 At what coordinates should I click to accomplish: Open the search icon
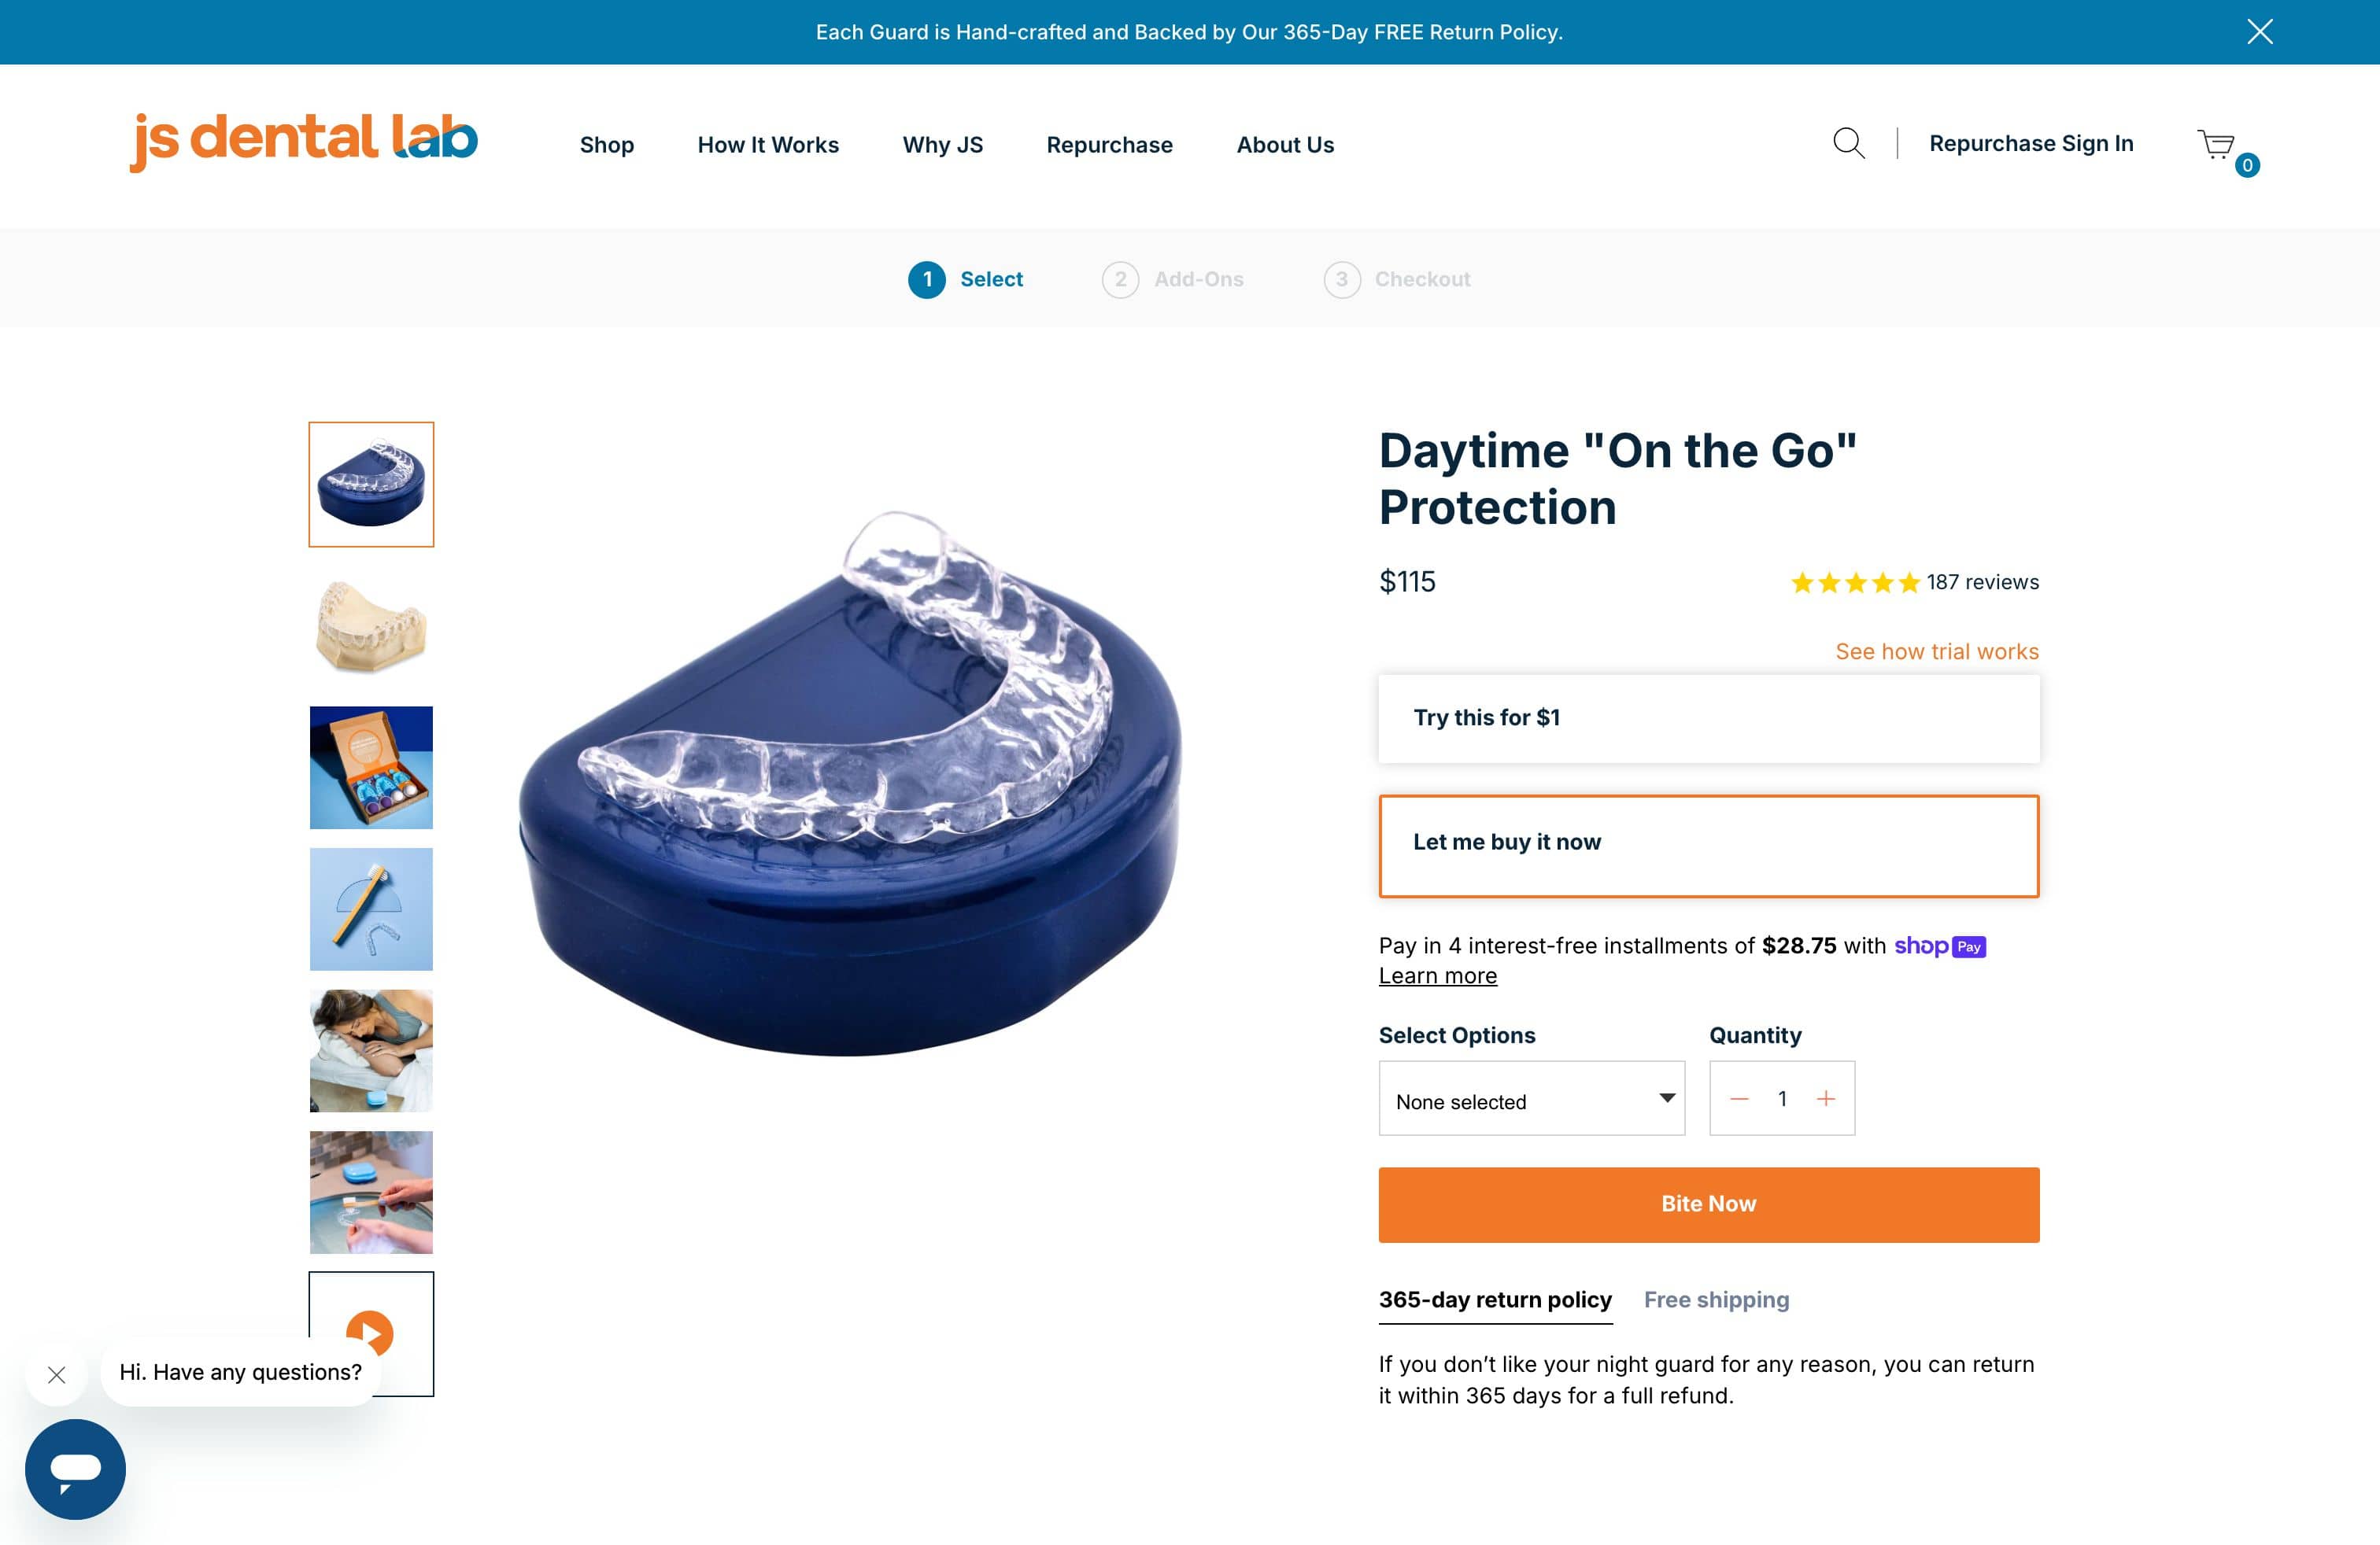click(1849, 144)
